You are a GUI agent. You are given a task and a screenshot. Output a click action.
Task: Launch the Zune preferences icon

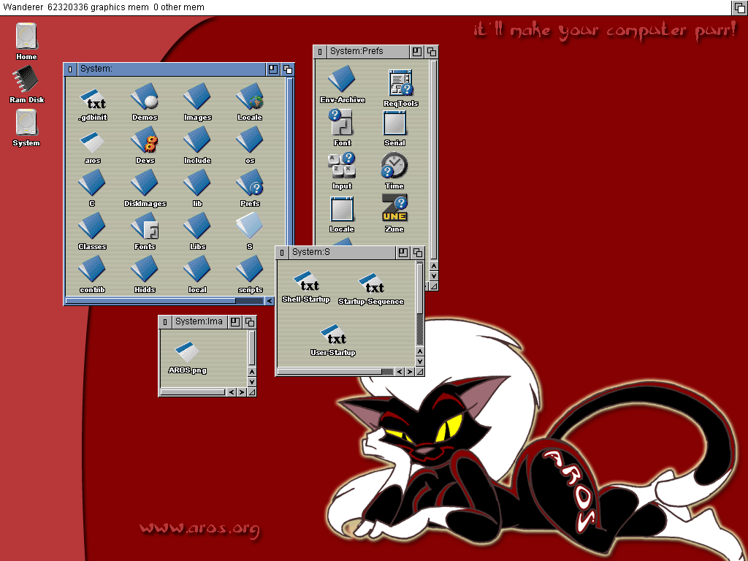[x=394, y=208]
